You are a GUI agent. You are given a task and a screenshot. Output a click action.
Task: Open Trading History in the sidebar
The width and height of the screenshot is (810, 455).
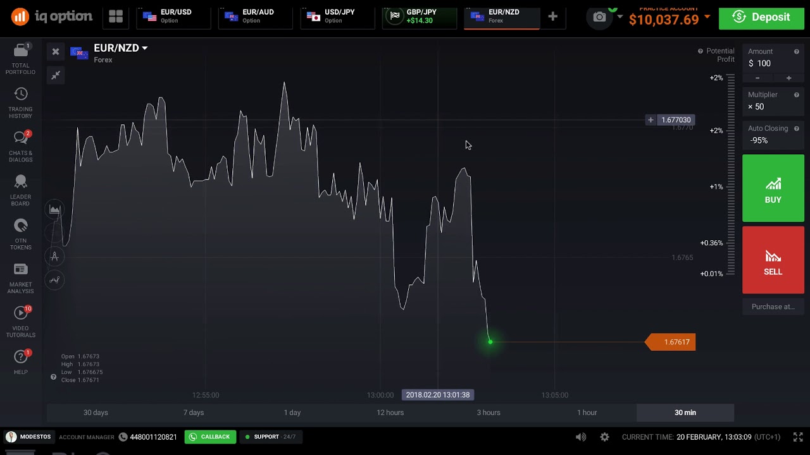[21, 95]
